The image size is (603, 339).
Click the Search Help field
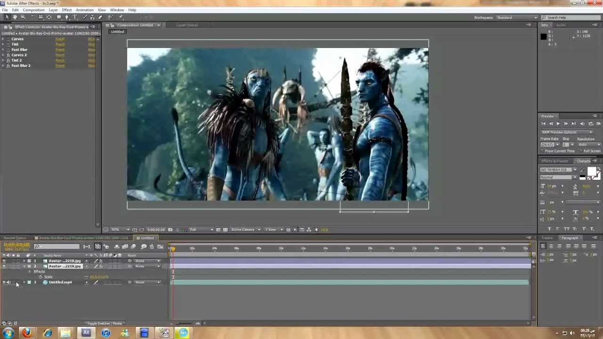click(x=570, y=17)
